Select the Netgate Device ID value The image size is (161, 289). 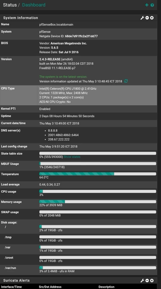click(x=81, y=36)
